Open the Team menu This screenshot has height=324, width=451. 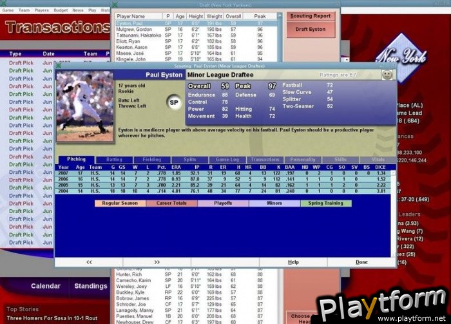coord(24,10)
